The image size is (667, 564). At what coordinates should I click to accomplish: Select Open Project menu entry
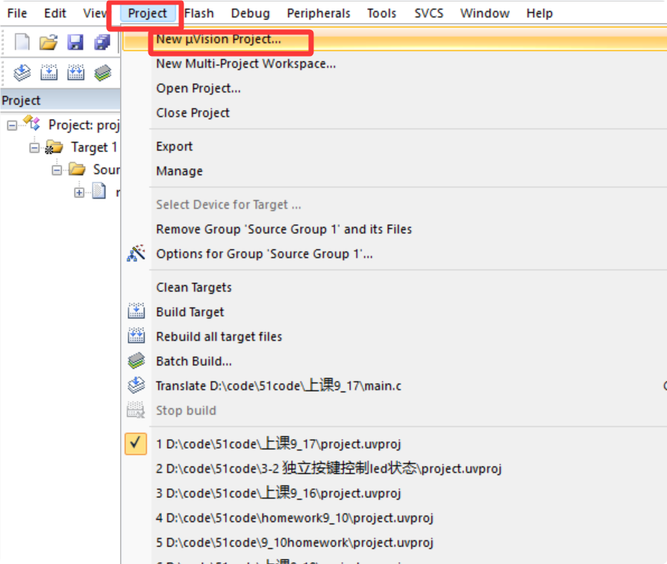coord(395,89)
